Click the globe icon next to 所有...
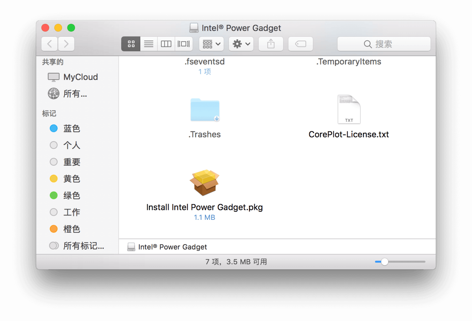Image resolution: width=472 pixels, height=321 pixels. [54, 93]
